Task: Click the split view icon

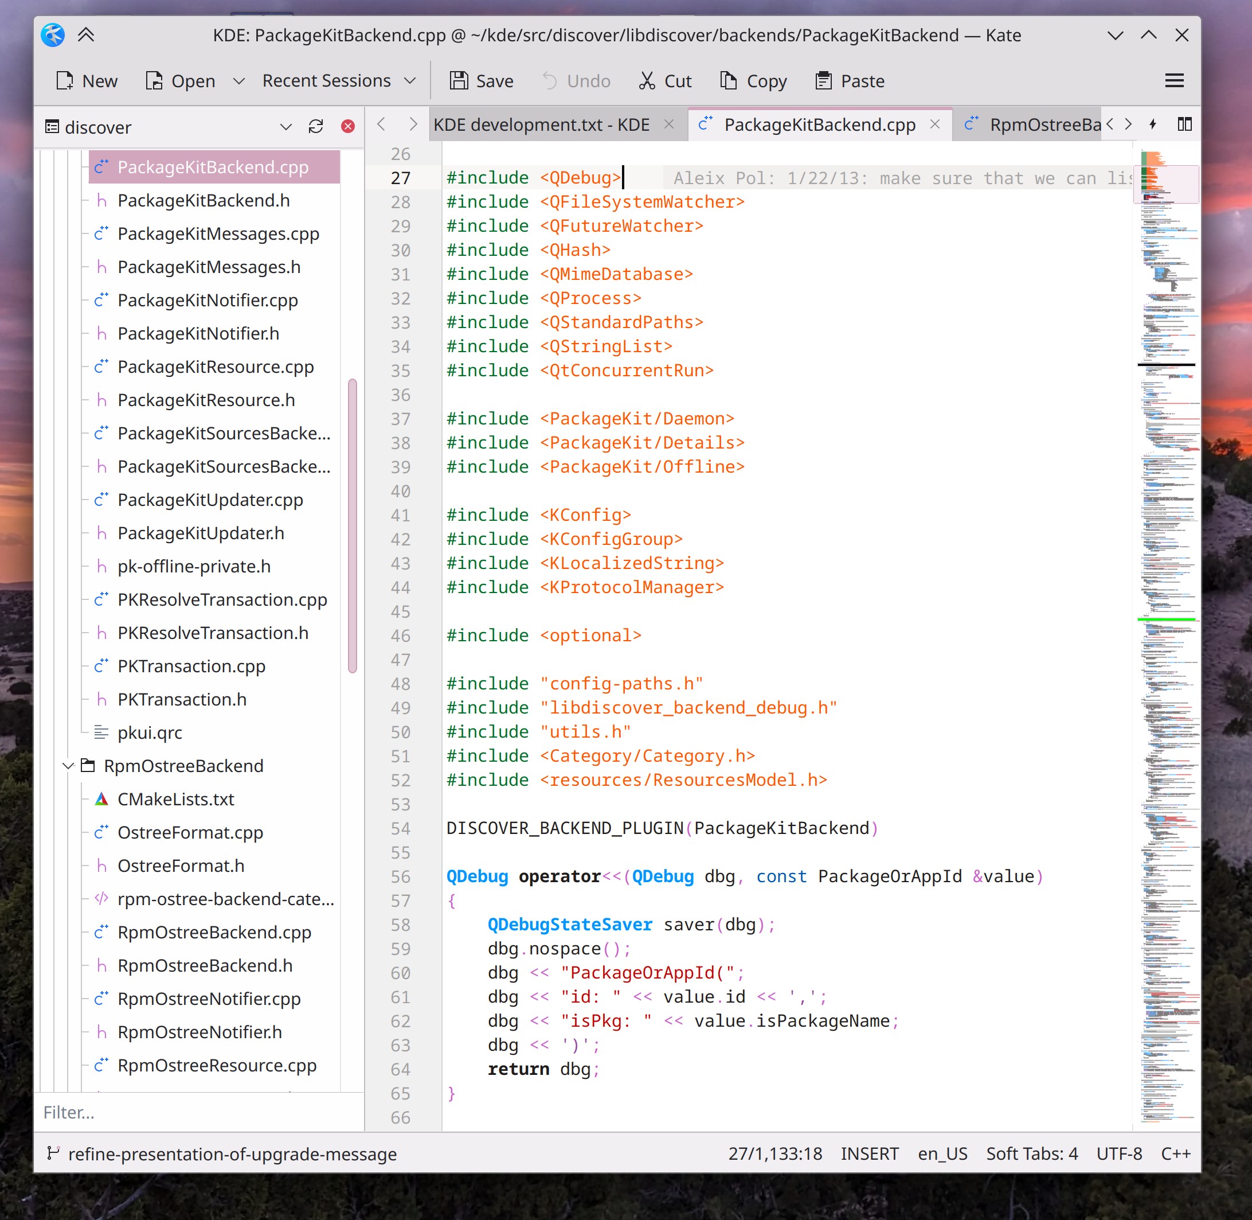Action: [1184, 124]
